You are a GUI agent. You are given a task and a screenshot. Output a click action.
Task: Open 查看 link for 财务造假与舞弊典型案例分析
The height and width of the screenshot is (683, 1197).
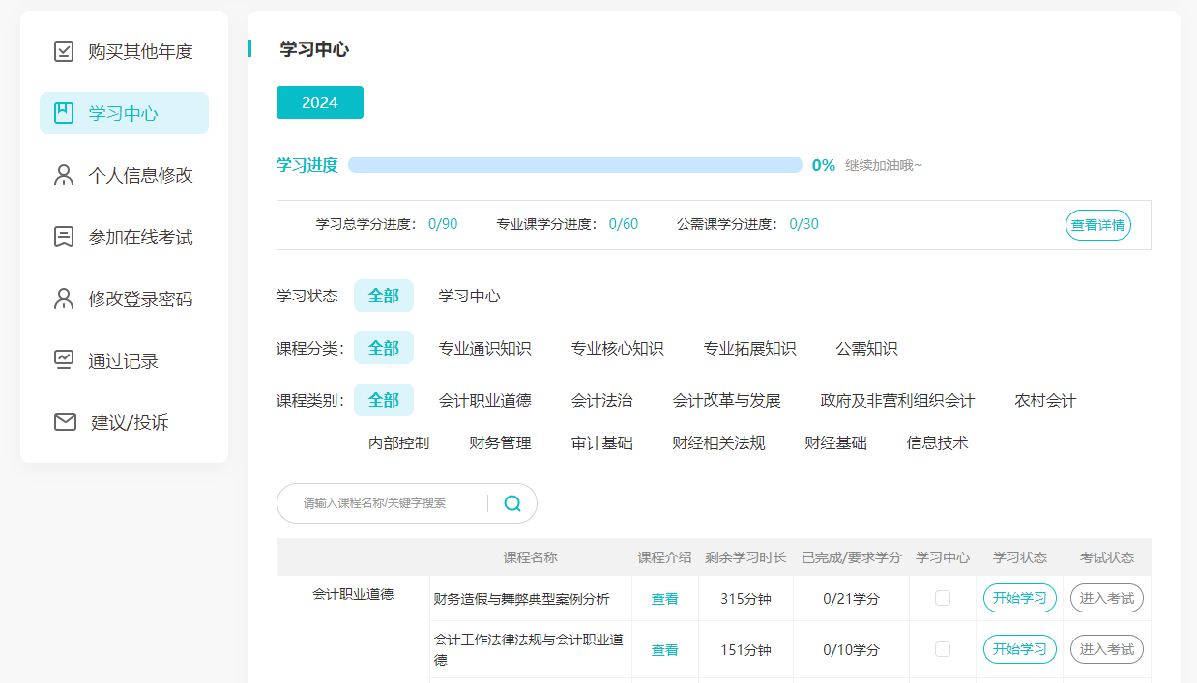click(664, 598)
